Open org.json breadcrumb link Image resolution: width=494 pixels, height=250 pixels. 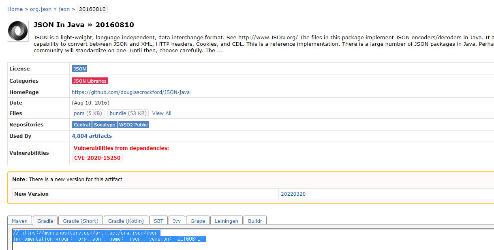41,9
